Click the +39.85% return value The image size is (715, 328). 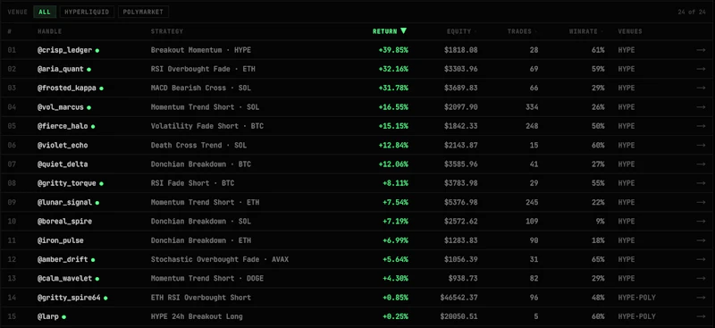393,50
